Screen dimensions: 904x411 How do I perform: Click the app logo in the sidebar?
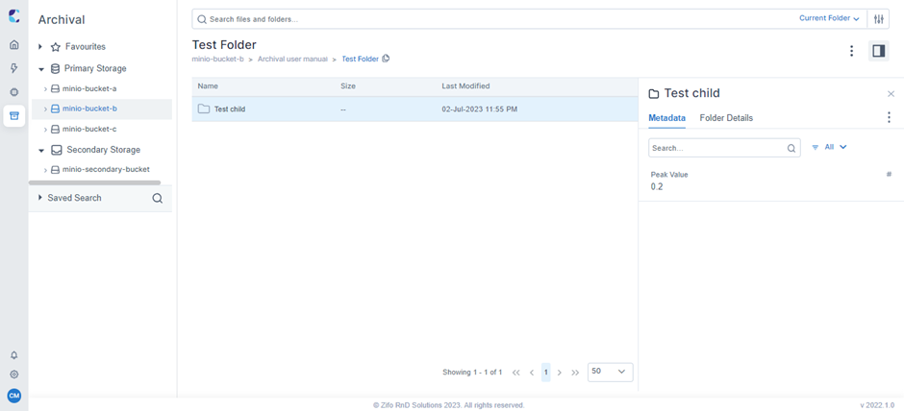(13, 15)
